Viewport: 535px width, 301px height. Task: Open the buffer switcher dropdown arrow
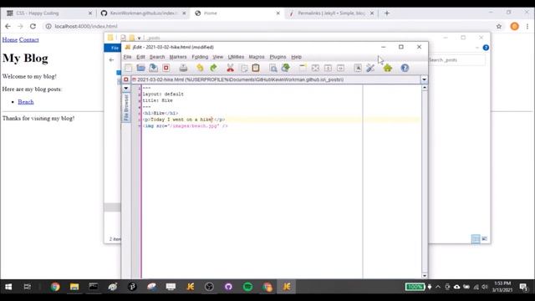pos(424,79)
